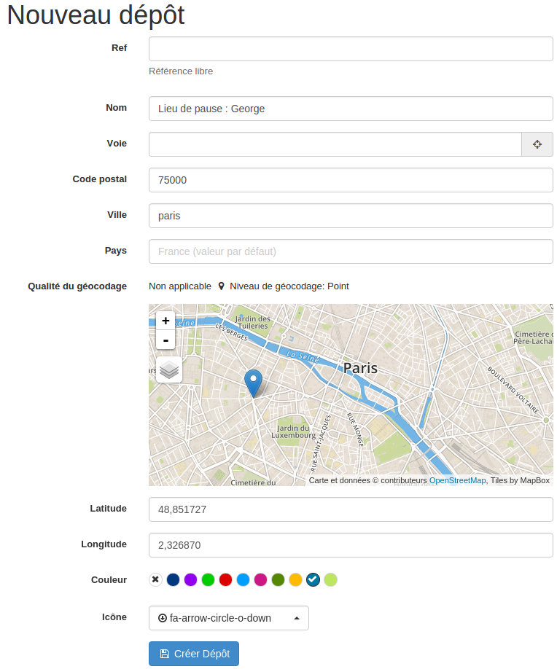This screenshot has height=669, width=557.
Task: Open the OpenStreetMap attribution link
Action: click(x=457, y=480)
